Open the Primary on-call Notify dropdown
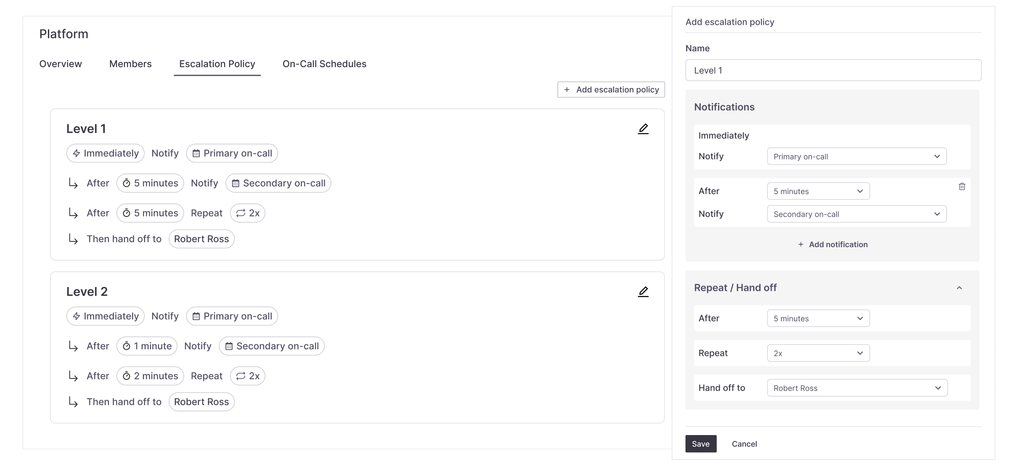This screenshot has width=1025, height=466. tap(856, 157)
